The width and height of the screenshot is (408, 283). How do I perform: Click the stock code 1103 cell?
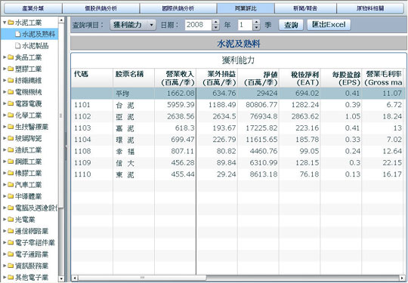click(x=82, y=128)
